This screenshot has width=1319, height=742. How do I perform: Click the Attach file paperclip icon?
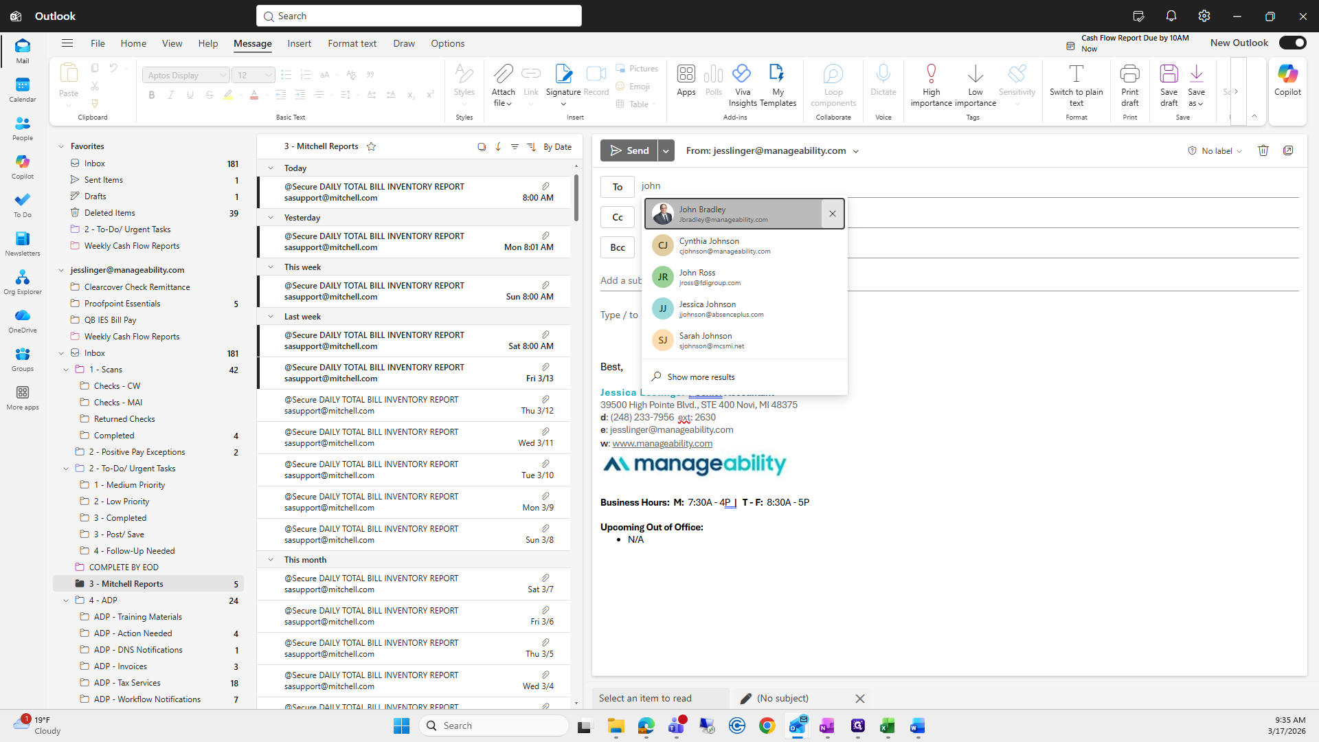pyautogui.click(x=503, y=74)
